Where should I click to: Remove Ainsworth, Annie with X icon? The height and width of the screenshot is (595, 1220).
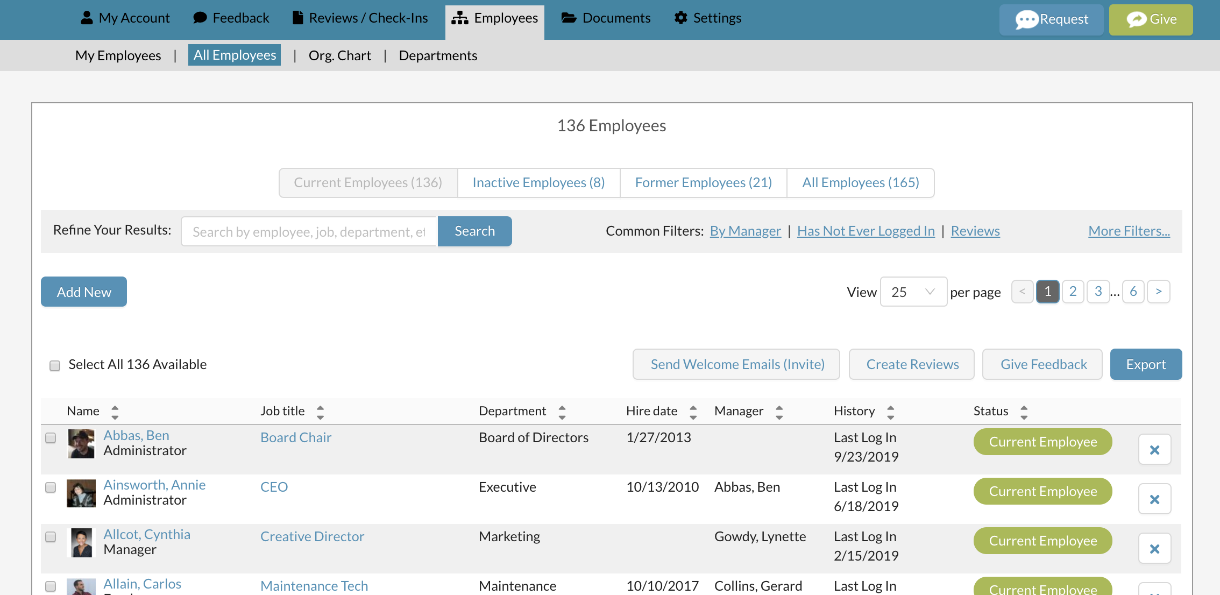[1154, 499]
